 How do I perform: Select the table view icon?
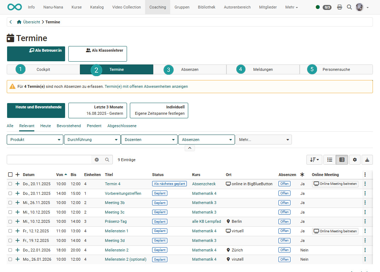(x=342, y=160)
